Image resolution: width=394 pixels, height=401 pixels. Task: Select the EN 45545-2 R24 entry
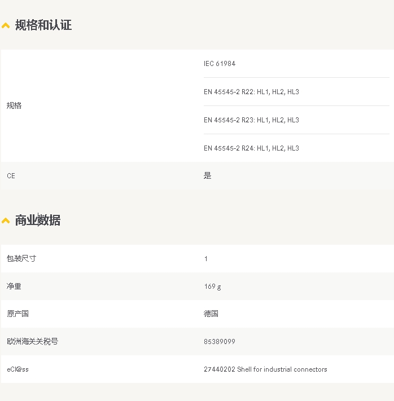(251, 148)
